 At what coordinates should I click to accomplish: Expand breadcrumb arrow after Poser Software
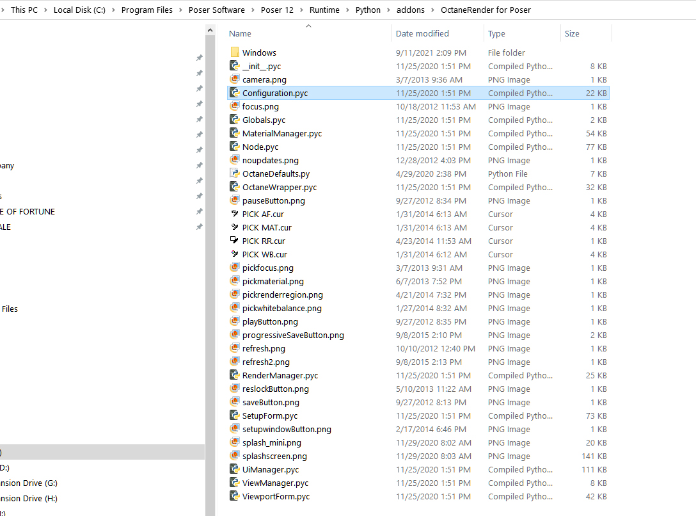[x=253, y=10]
